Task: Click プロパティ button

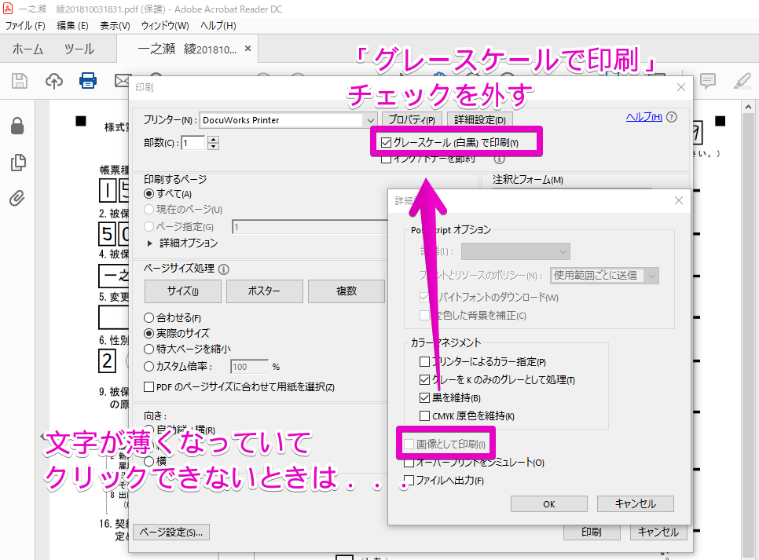Action: 412,119
